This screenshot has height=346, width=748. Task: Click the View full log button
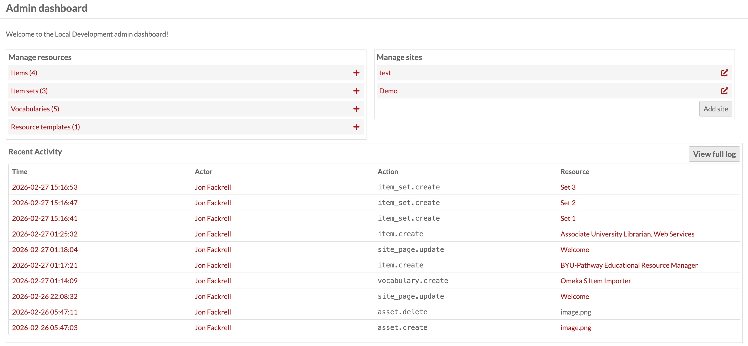(714, 154)
